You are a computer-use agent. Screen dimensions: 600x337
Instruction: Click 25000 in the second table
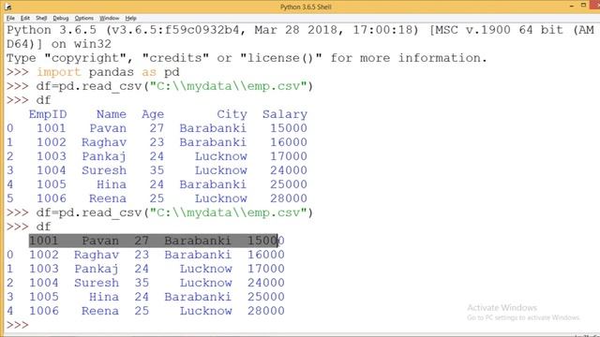point(266,297)
